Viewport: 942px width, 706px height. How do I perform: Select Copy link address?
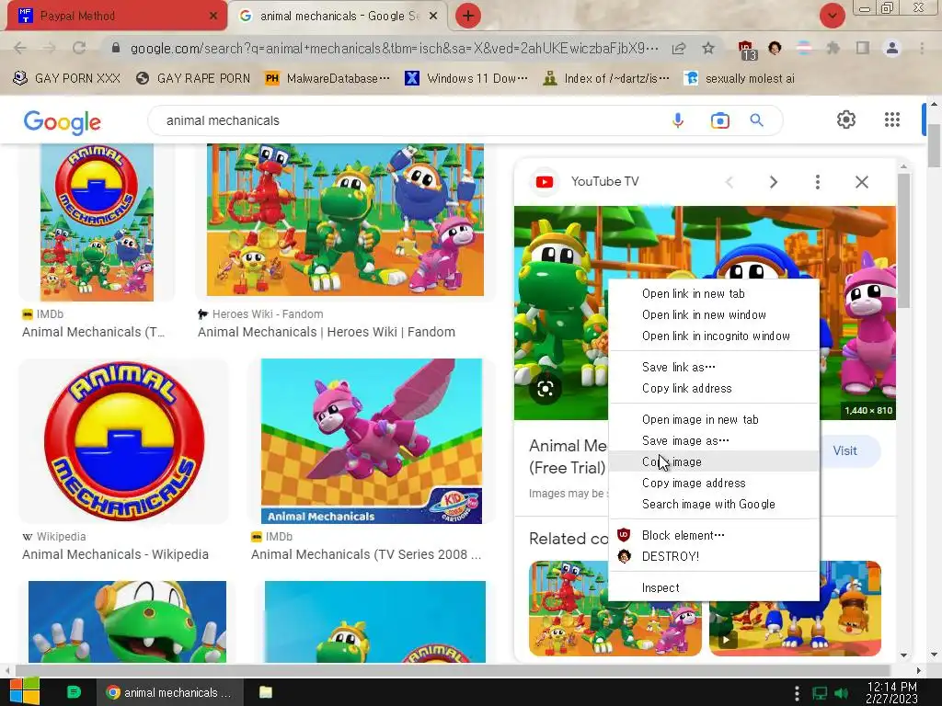[x=714, y=389]
